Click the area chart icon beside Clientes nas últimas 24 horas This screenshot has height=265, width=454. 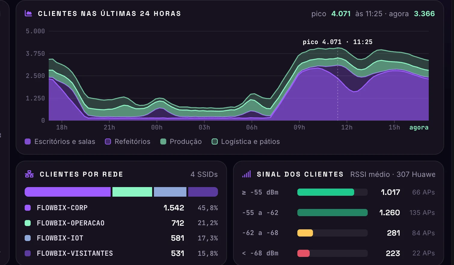28,13
